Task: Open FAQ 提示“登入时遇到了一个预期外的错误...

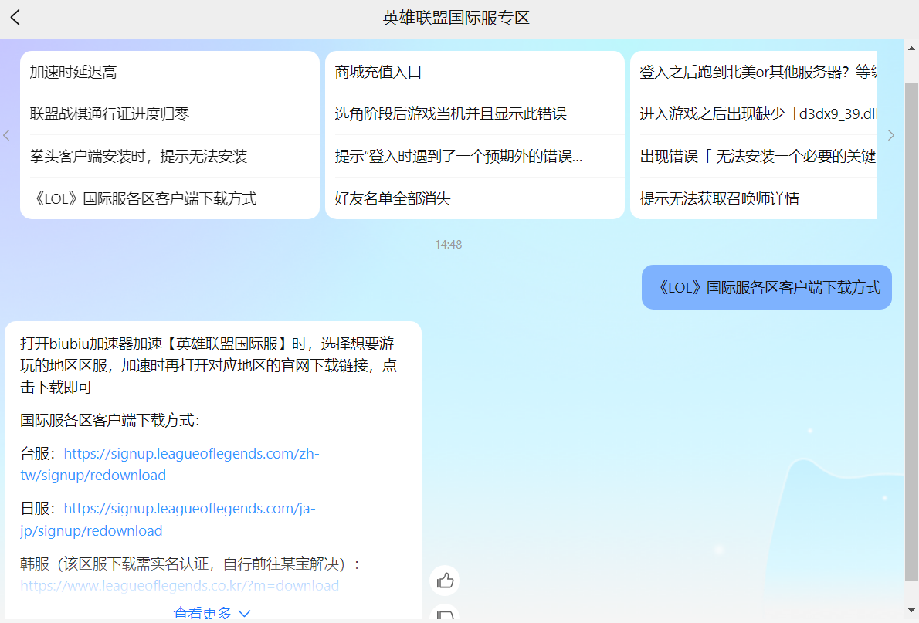Action: coord(475,156)
